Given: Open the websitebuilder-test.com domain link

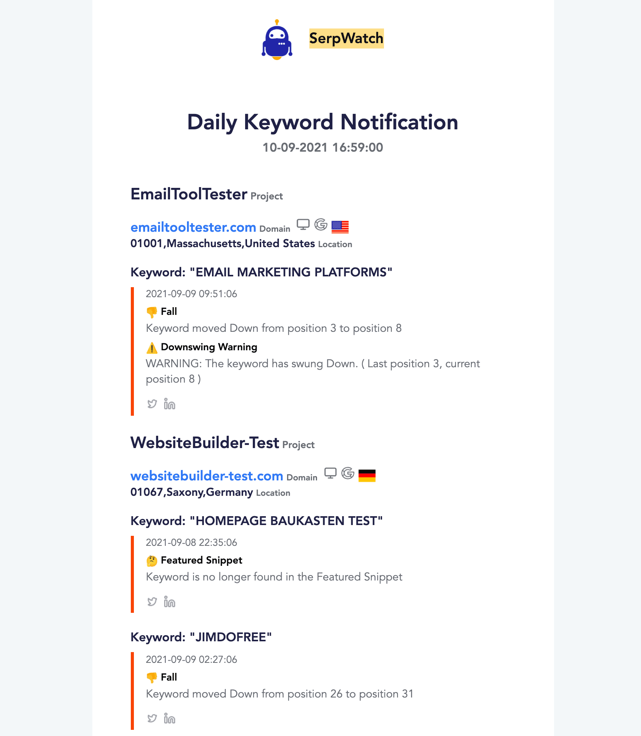Looking at the screenshot, I should tap(207, 476).
